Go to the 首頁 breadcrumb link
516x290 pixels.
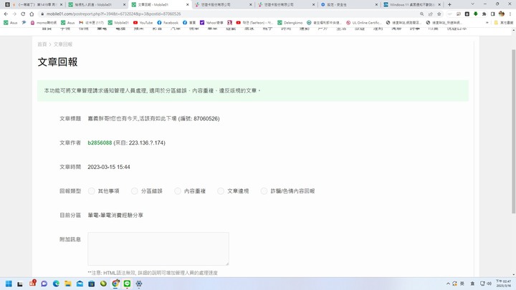click(42, 44)
